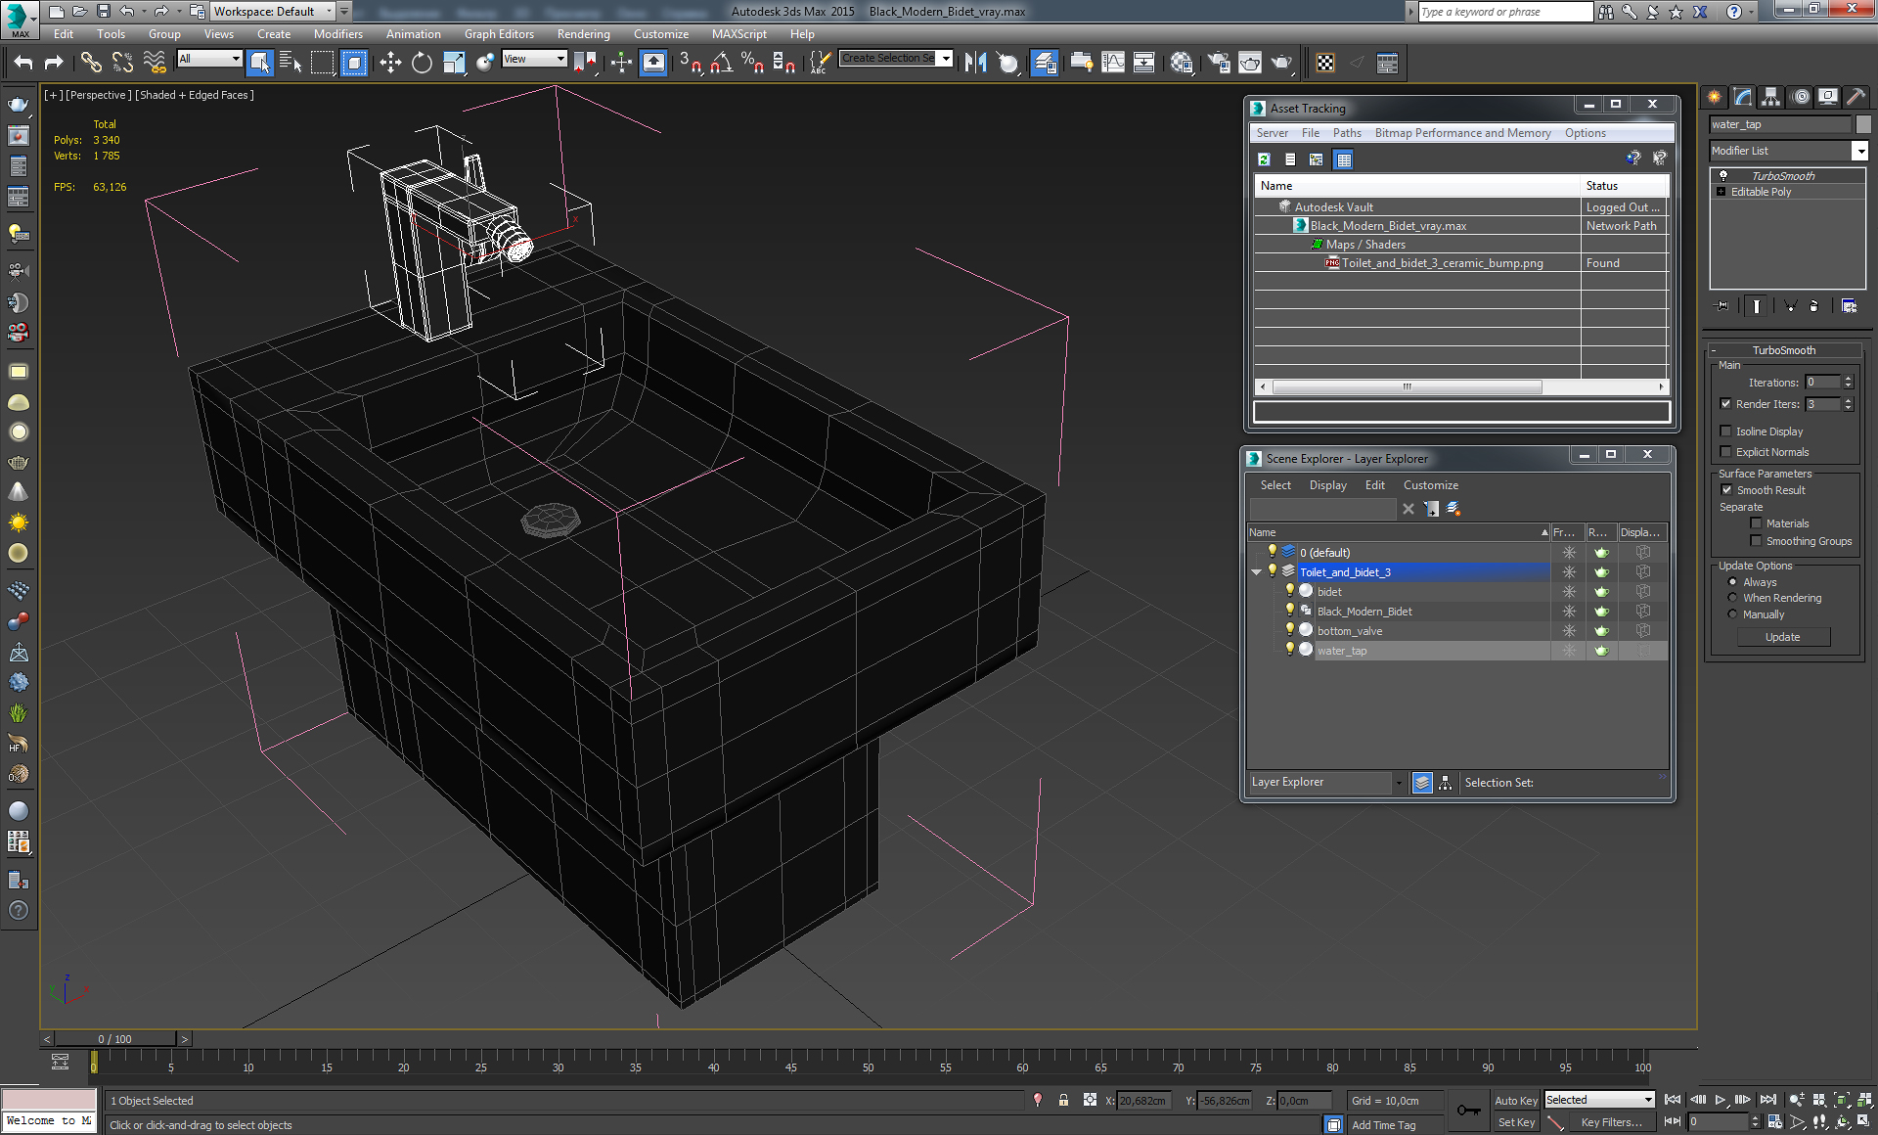Select the Manually update option
Screen dimensions: 1878x1135
(1732, 614)
